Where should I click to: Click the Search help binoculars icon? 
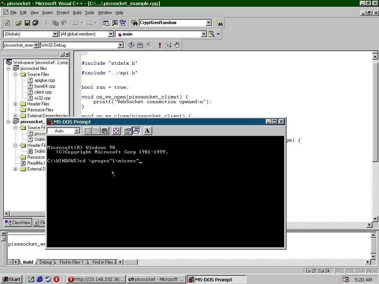coord(219,23)
